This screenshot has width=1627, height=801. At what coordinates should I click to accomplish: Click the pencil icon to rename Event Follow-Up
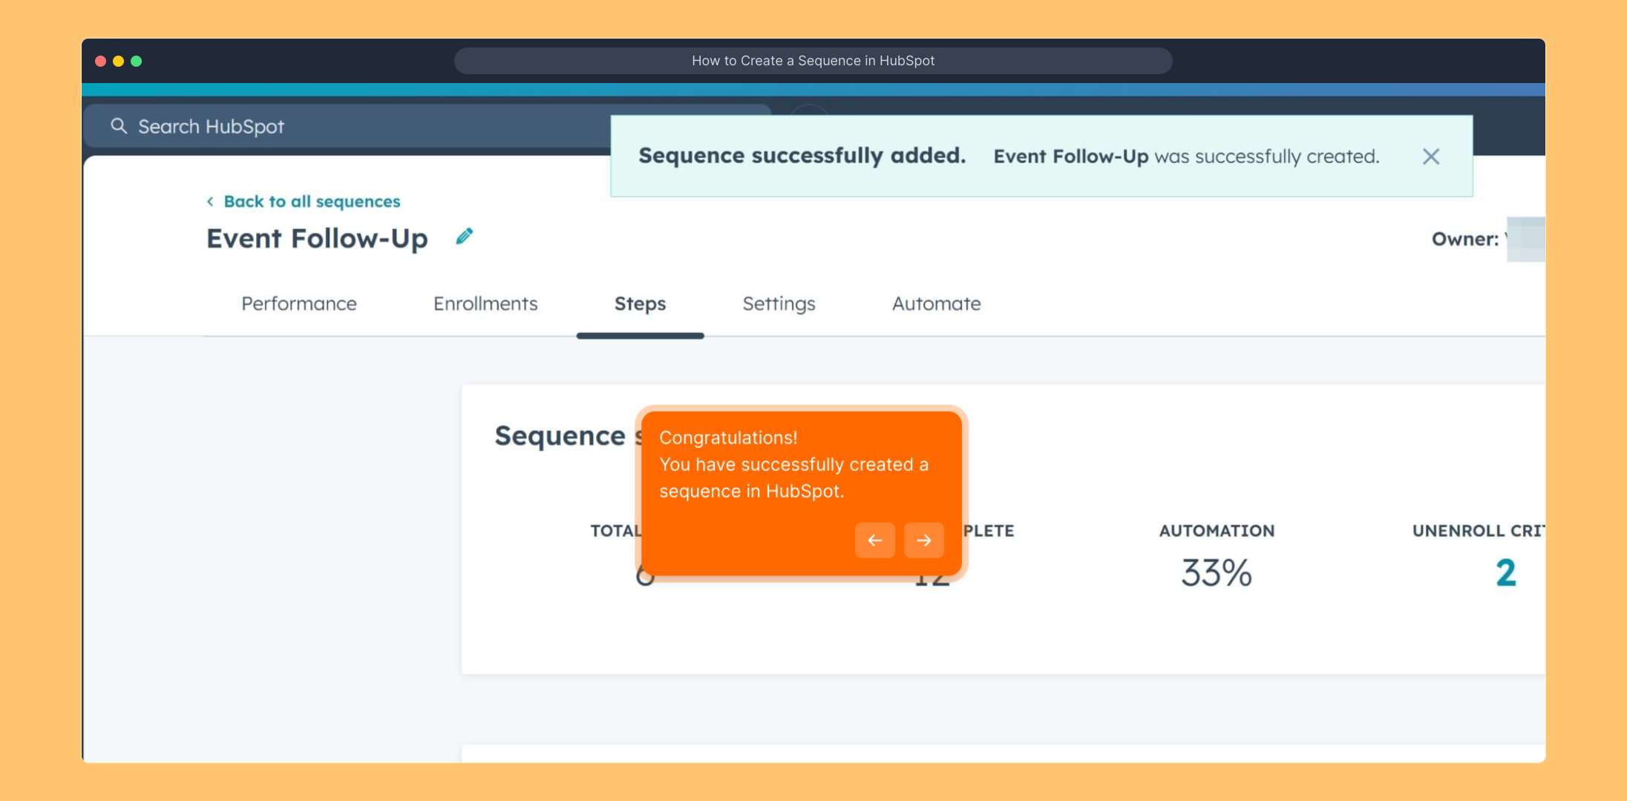click(464, 237)
